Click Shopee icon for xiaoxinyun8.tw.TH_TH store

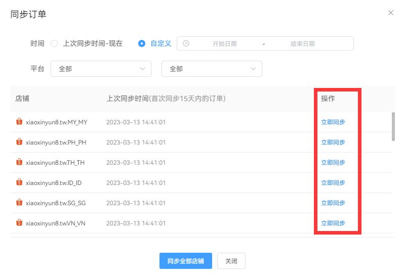(19, 162)
